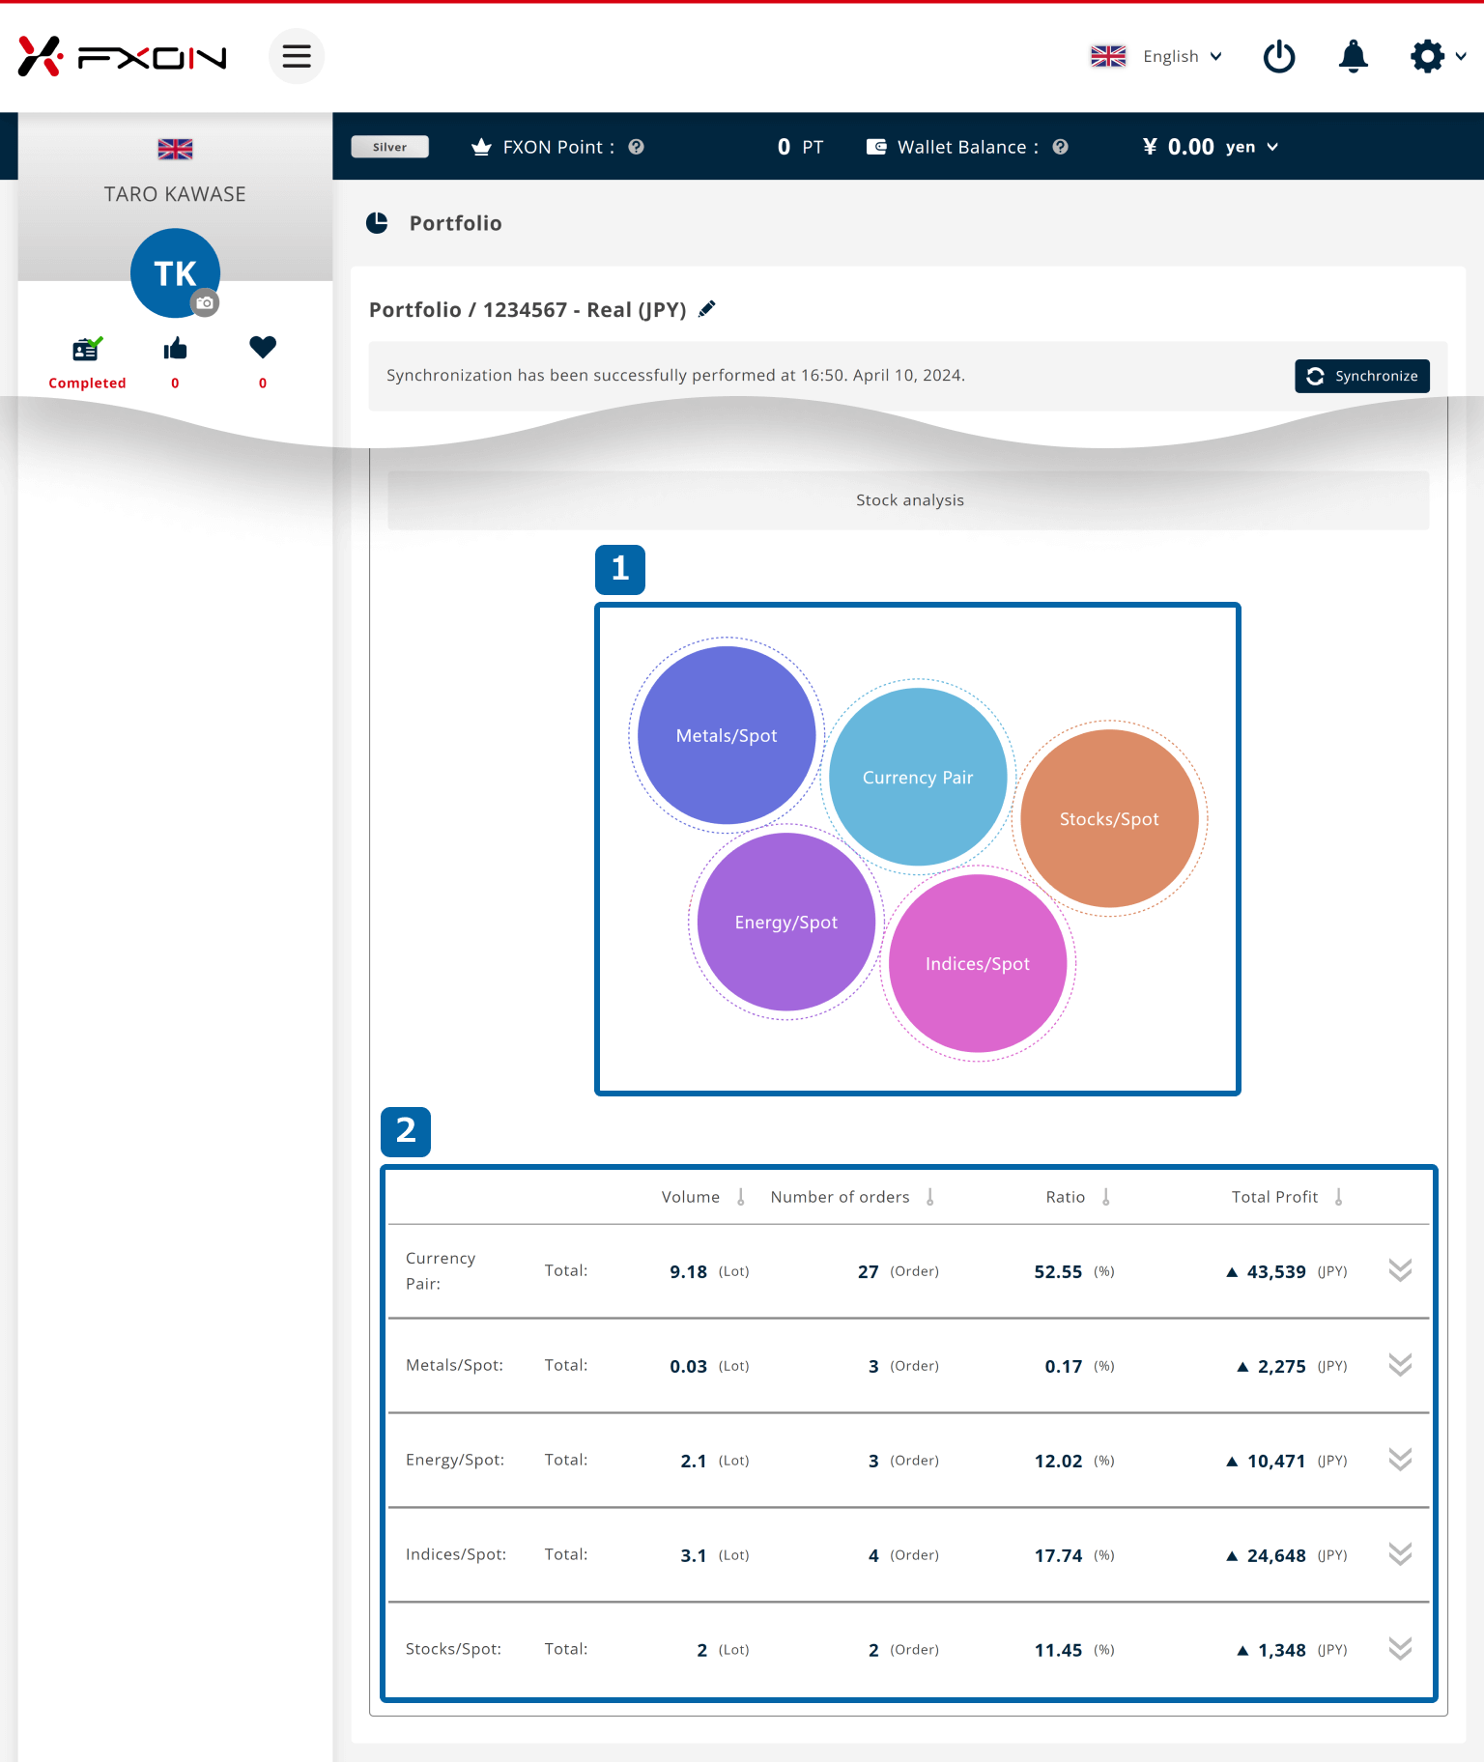Click the Indices/Spot bubble

click(x=978, y=963)
